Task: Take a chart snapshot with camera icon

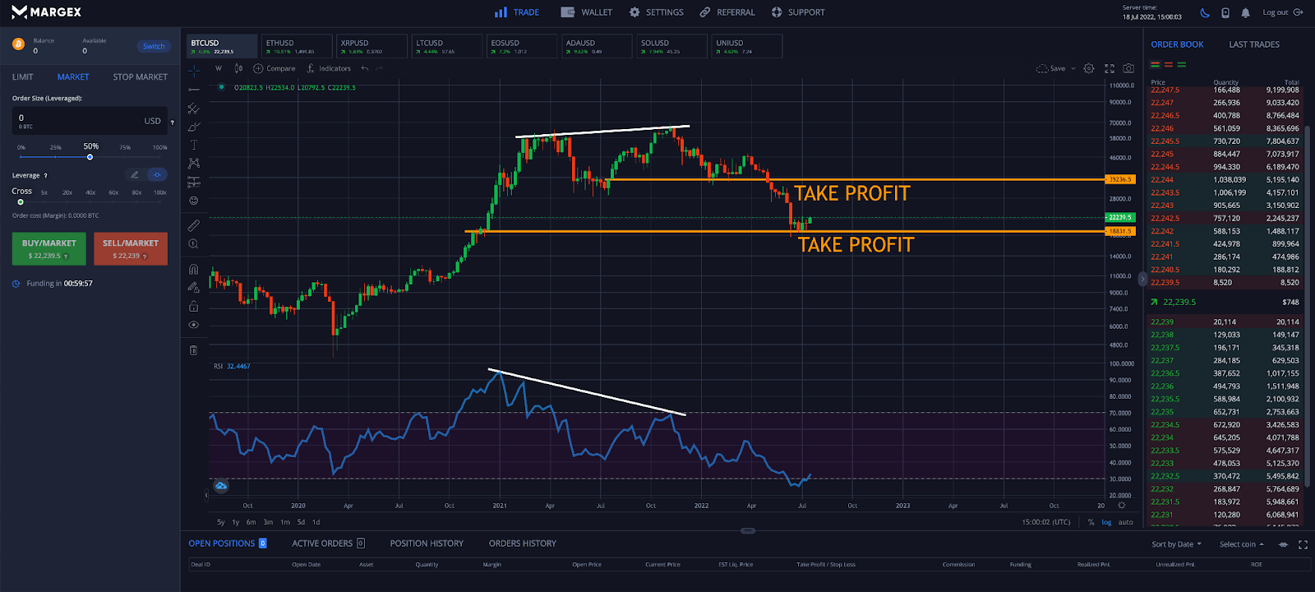Action: [1128, 69]
